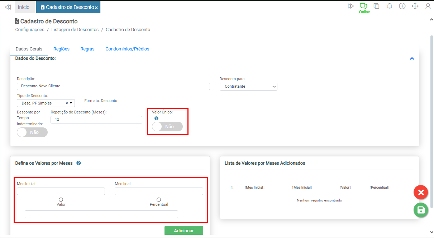Click the green floating save disk button
The height and width of the screenshot is (238, 434).
click(x=421, y=210)
